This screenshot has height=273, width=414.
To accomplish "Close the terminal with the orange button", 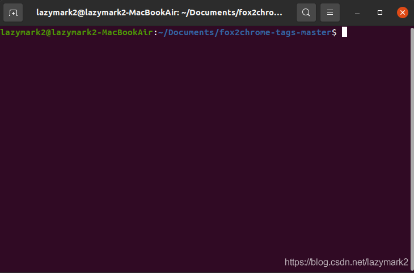I will point(402,12).
